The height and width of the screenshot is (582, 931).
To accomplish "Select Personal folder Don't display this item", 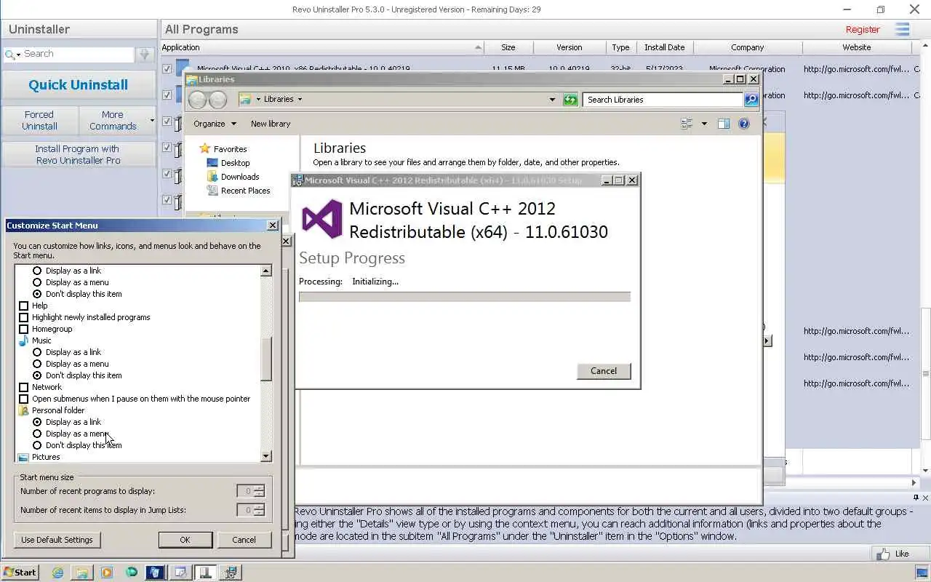I will [37, 445].
